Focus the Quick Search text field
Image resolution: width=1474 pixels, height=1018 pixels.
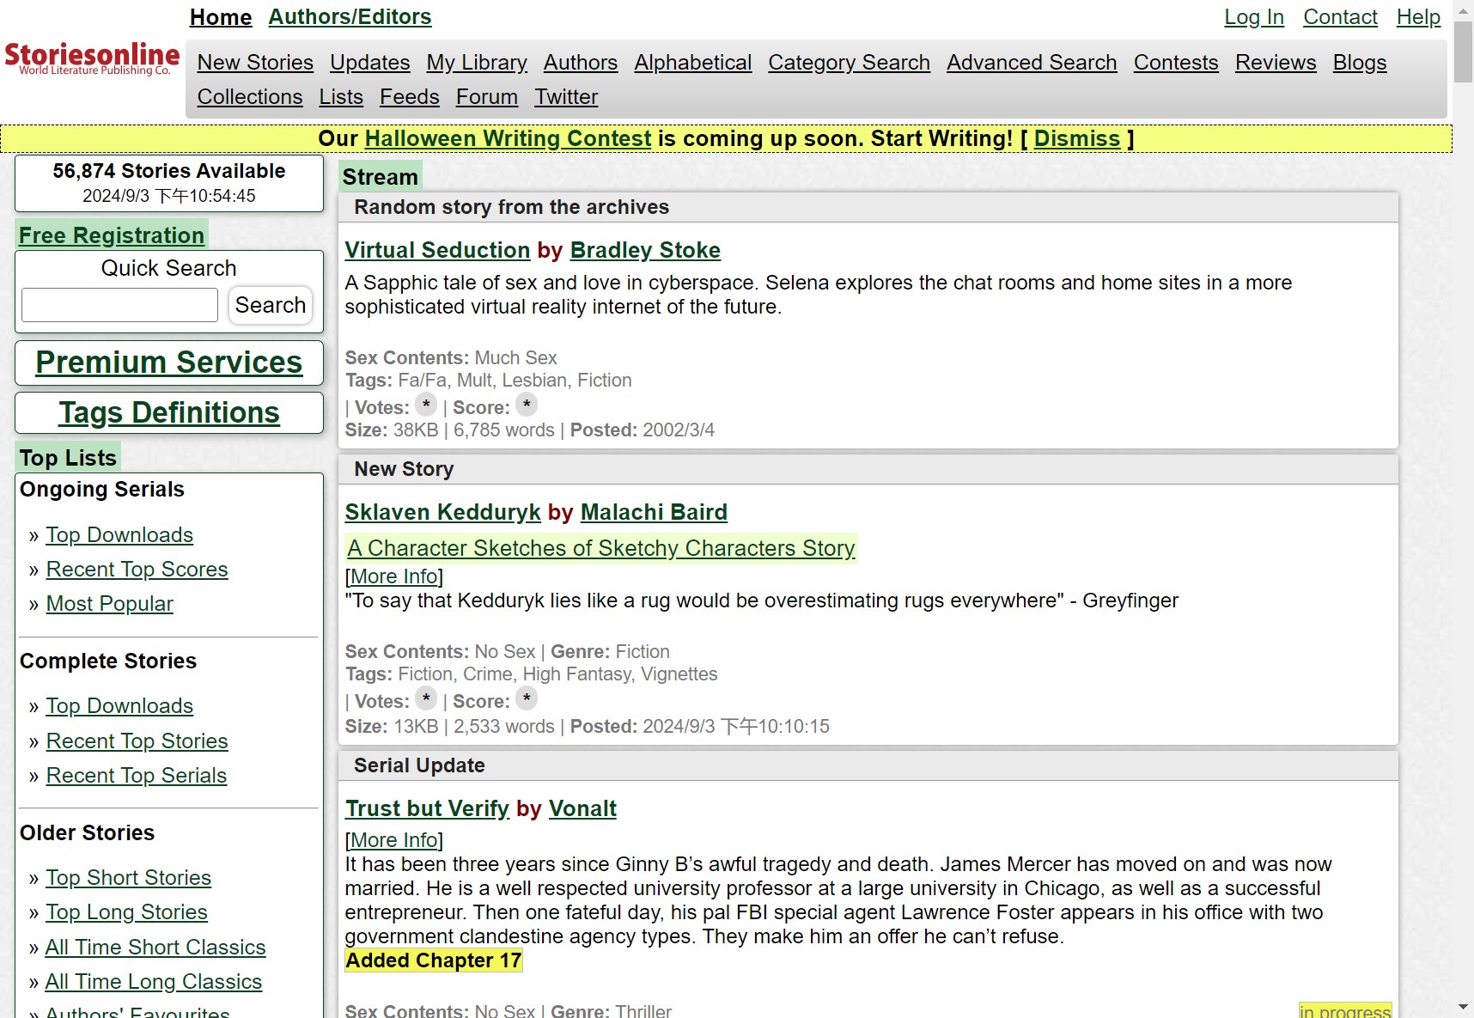point(120,305)
